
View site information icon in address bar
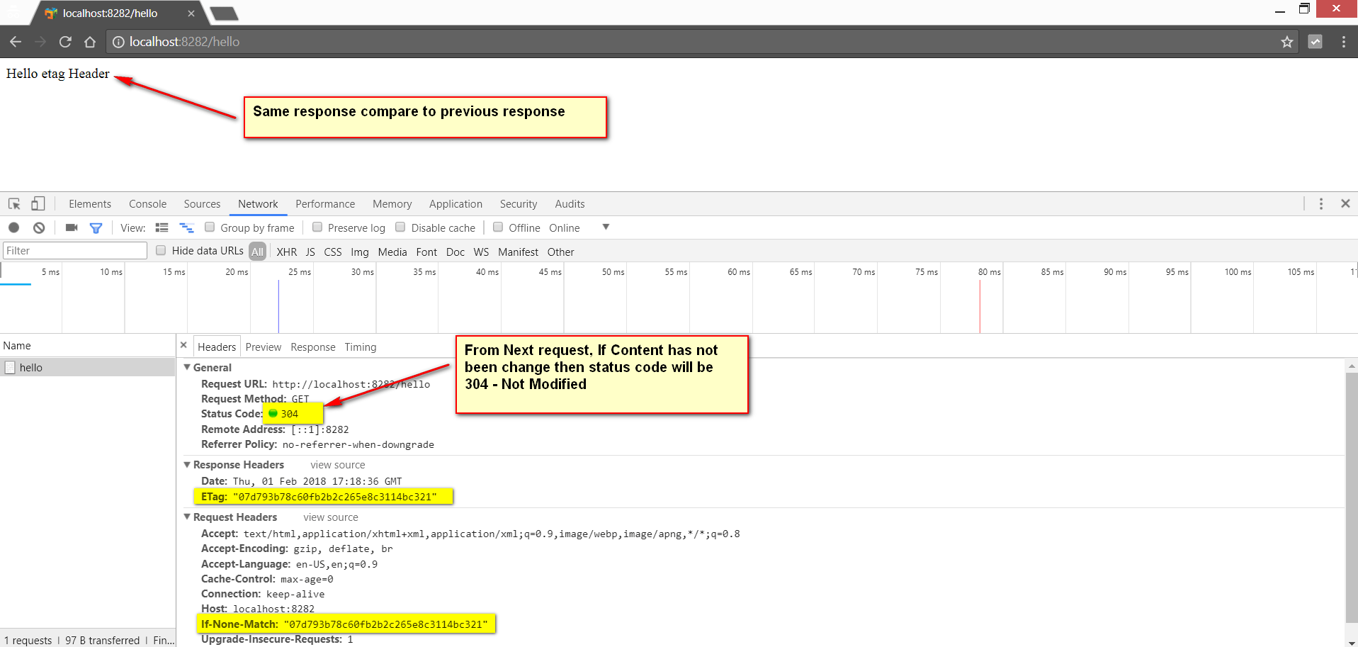point(118,42)
